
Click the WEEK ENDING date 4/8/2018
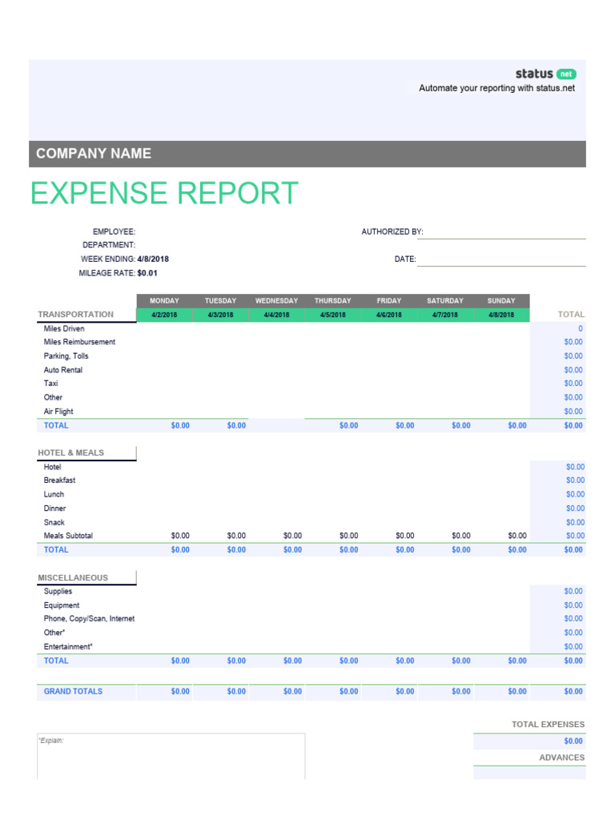pos(153,259)
